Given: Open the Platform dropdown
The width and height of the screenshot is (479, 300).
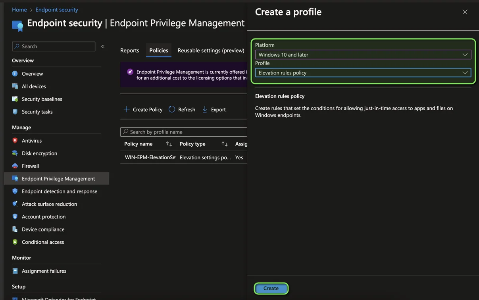Looking at the screenshot, I should coord(363,55).
